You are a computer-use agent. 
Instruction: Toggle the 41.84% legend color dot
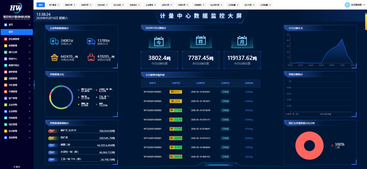pos(79,90)
